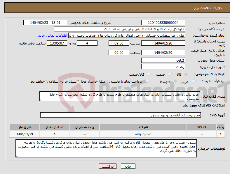Open the اطلاعات تماس خریدار link
The image size is (230, 174).
[x=52, y=35]
